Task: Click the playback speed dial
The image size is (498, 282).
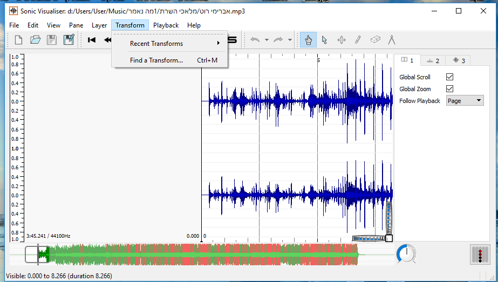Action: 406,254
